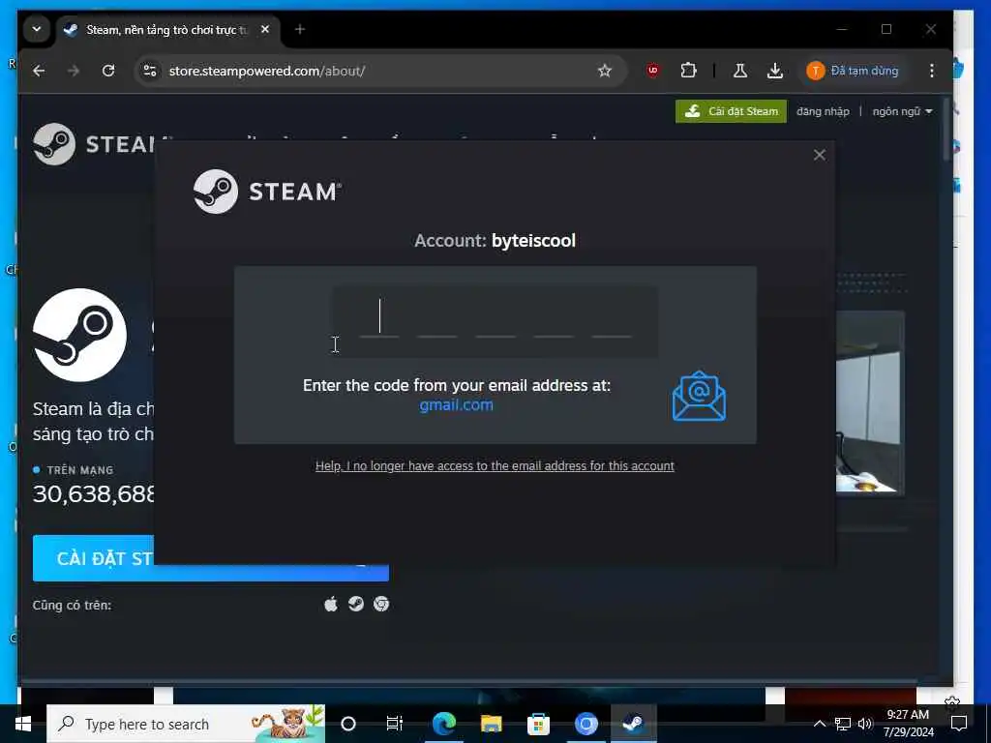Viewport: 991px width, 743px height.
Task: Click the gmail.com email address text
Action: click(457, 405)
